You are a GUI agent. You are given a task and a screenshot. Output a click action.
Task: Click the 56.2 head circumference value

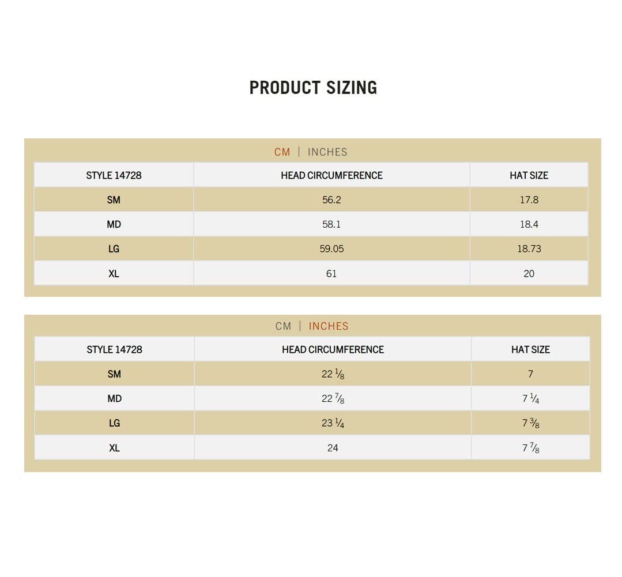click(331, 200)
